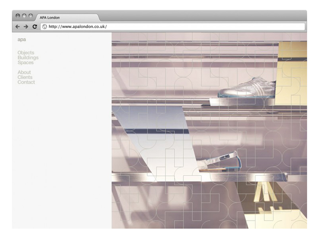This screenshot has height=239, width=319.
Task: Go to the About page
Action: (x=24, y=72)
